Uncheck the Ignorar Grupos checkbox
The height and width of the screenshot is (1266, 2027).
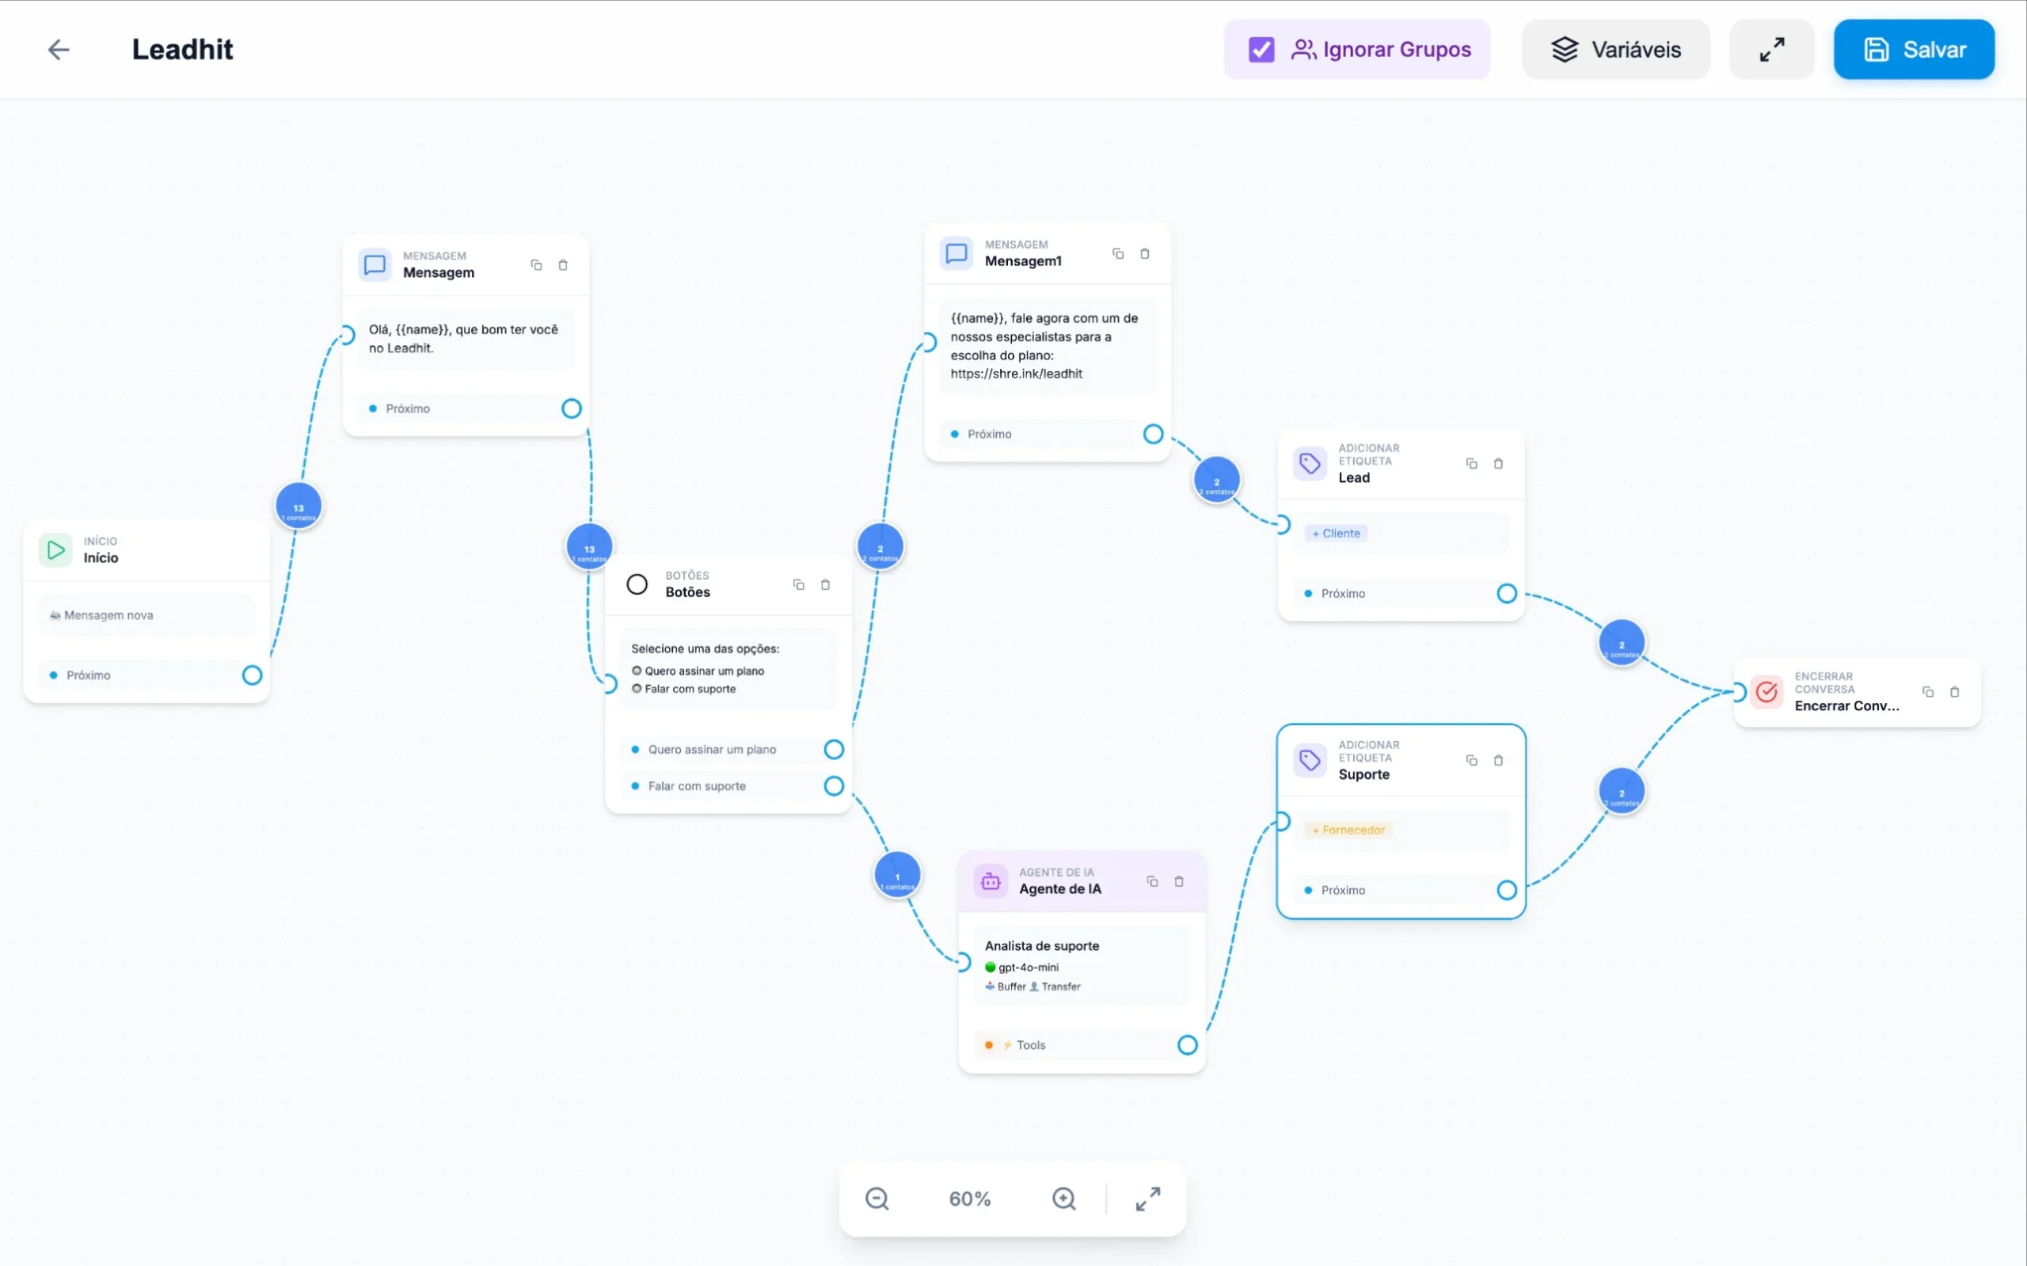point(1261,50)
